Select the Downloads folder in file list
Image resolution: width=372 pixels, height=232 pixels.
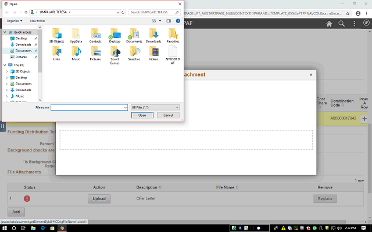coord(153,35)
